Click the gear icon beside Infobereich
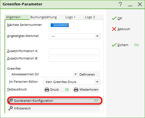This screenshot has height=118, width=145. click(11, 108)
